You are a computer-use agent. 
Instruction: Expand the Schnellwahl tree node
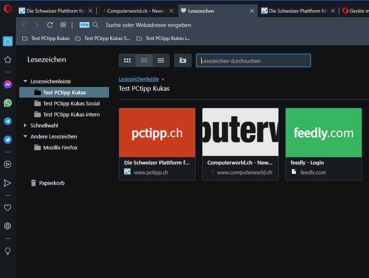tap(25, 125)
